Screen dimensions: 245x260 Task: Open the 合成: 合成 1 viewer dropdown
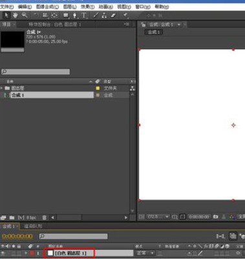pos(179,25)
